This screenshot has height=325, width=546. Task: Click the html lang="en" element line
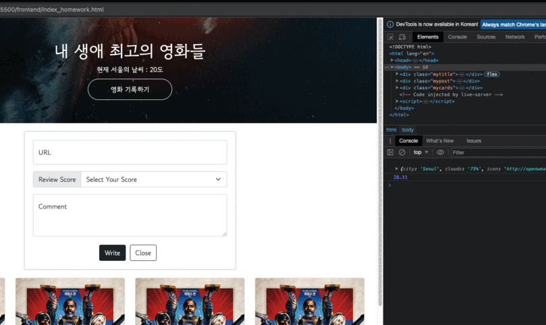412,53
